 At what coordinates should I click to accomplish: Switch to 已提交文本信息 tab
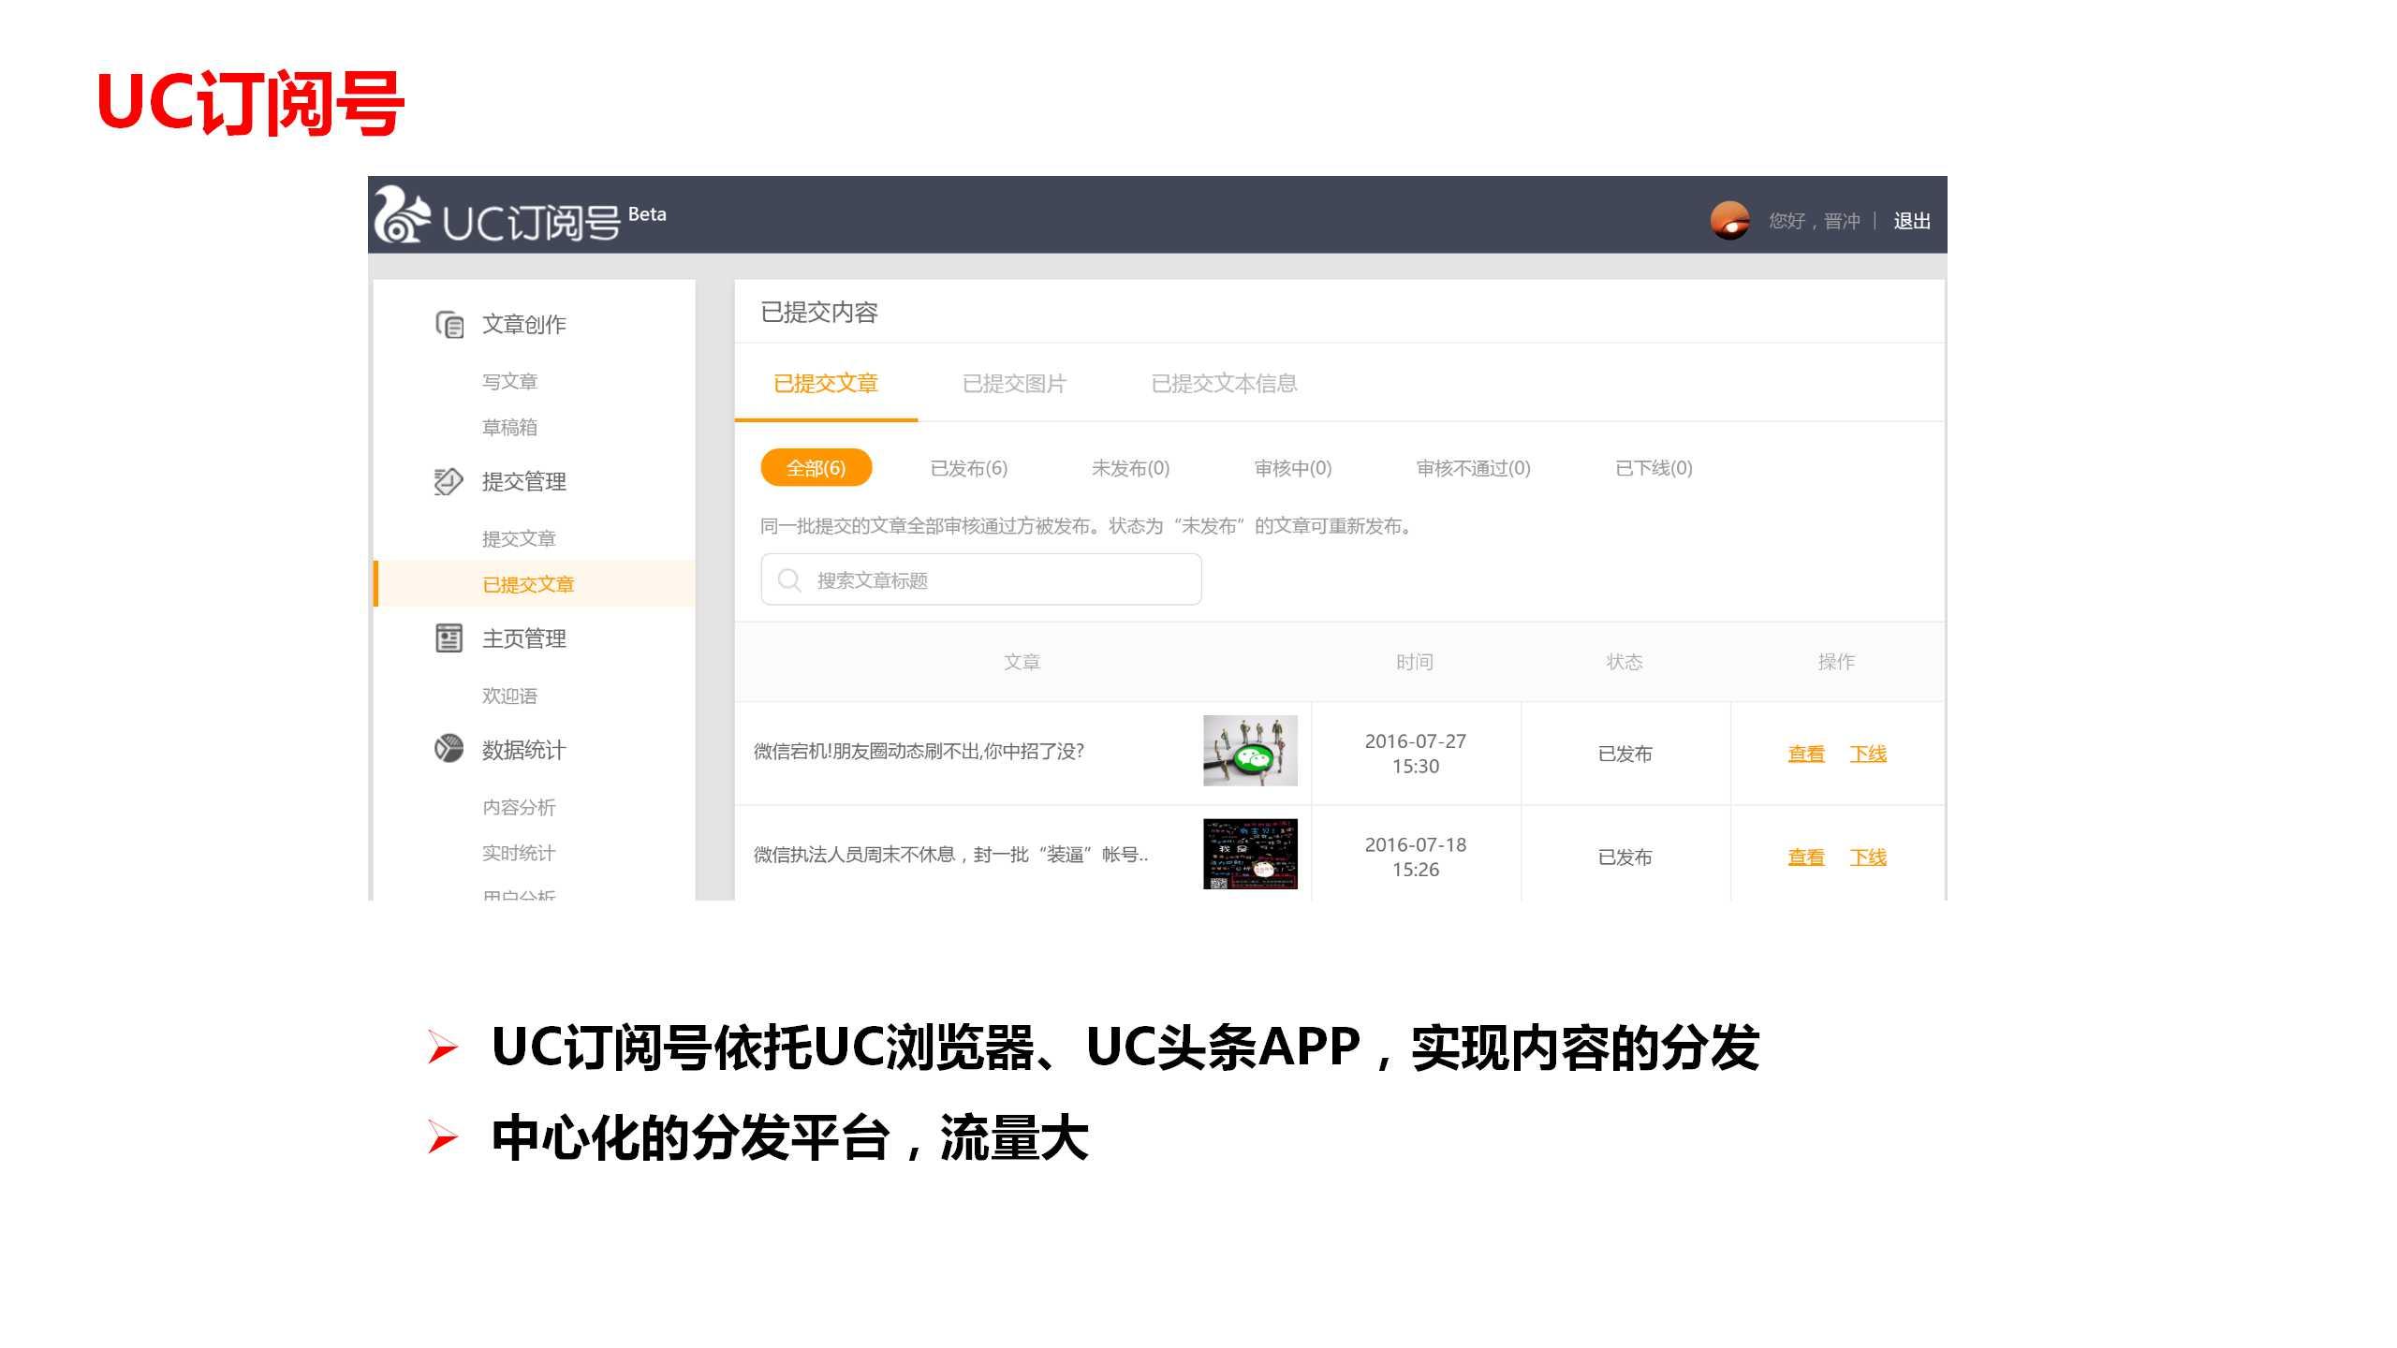pos(1224,384)
